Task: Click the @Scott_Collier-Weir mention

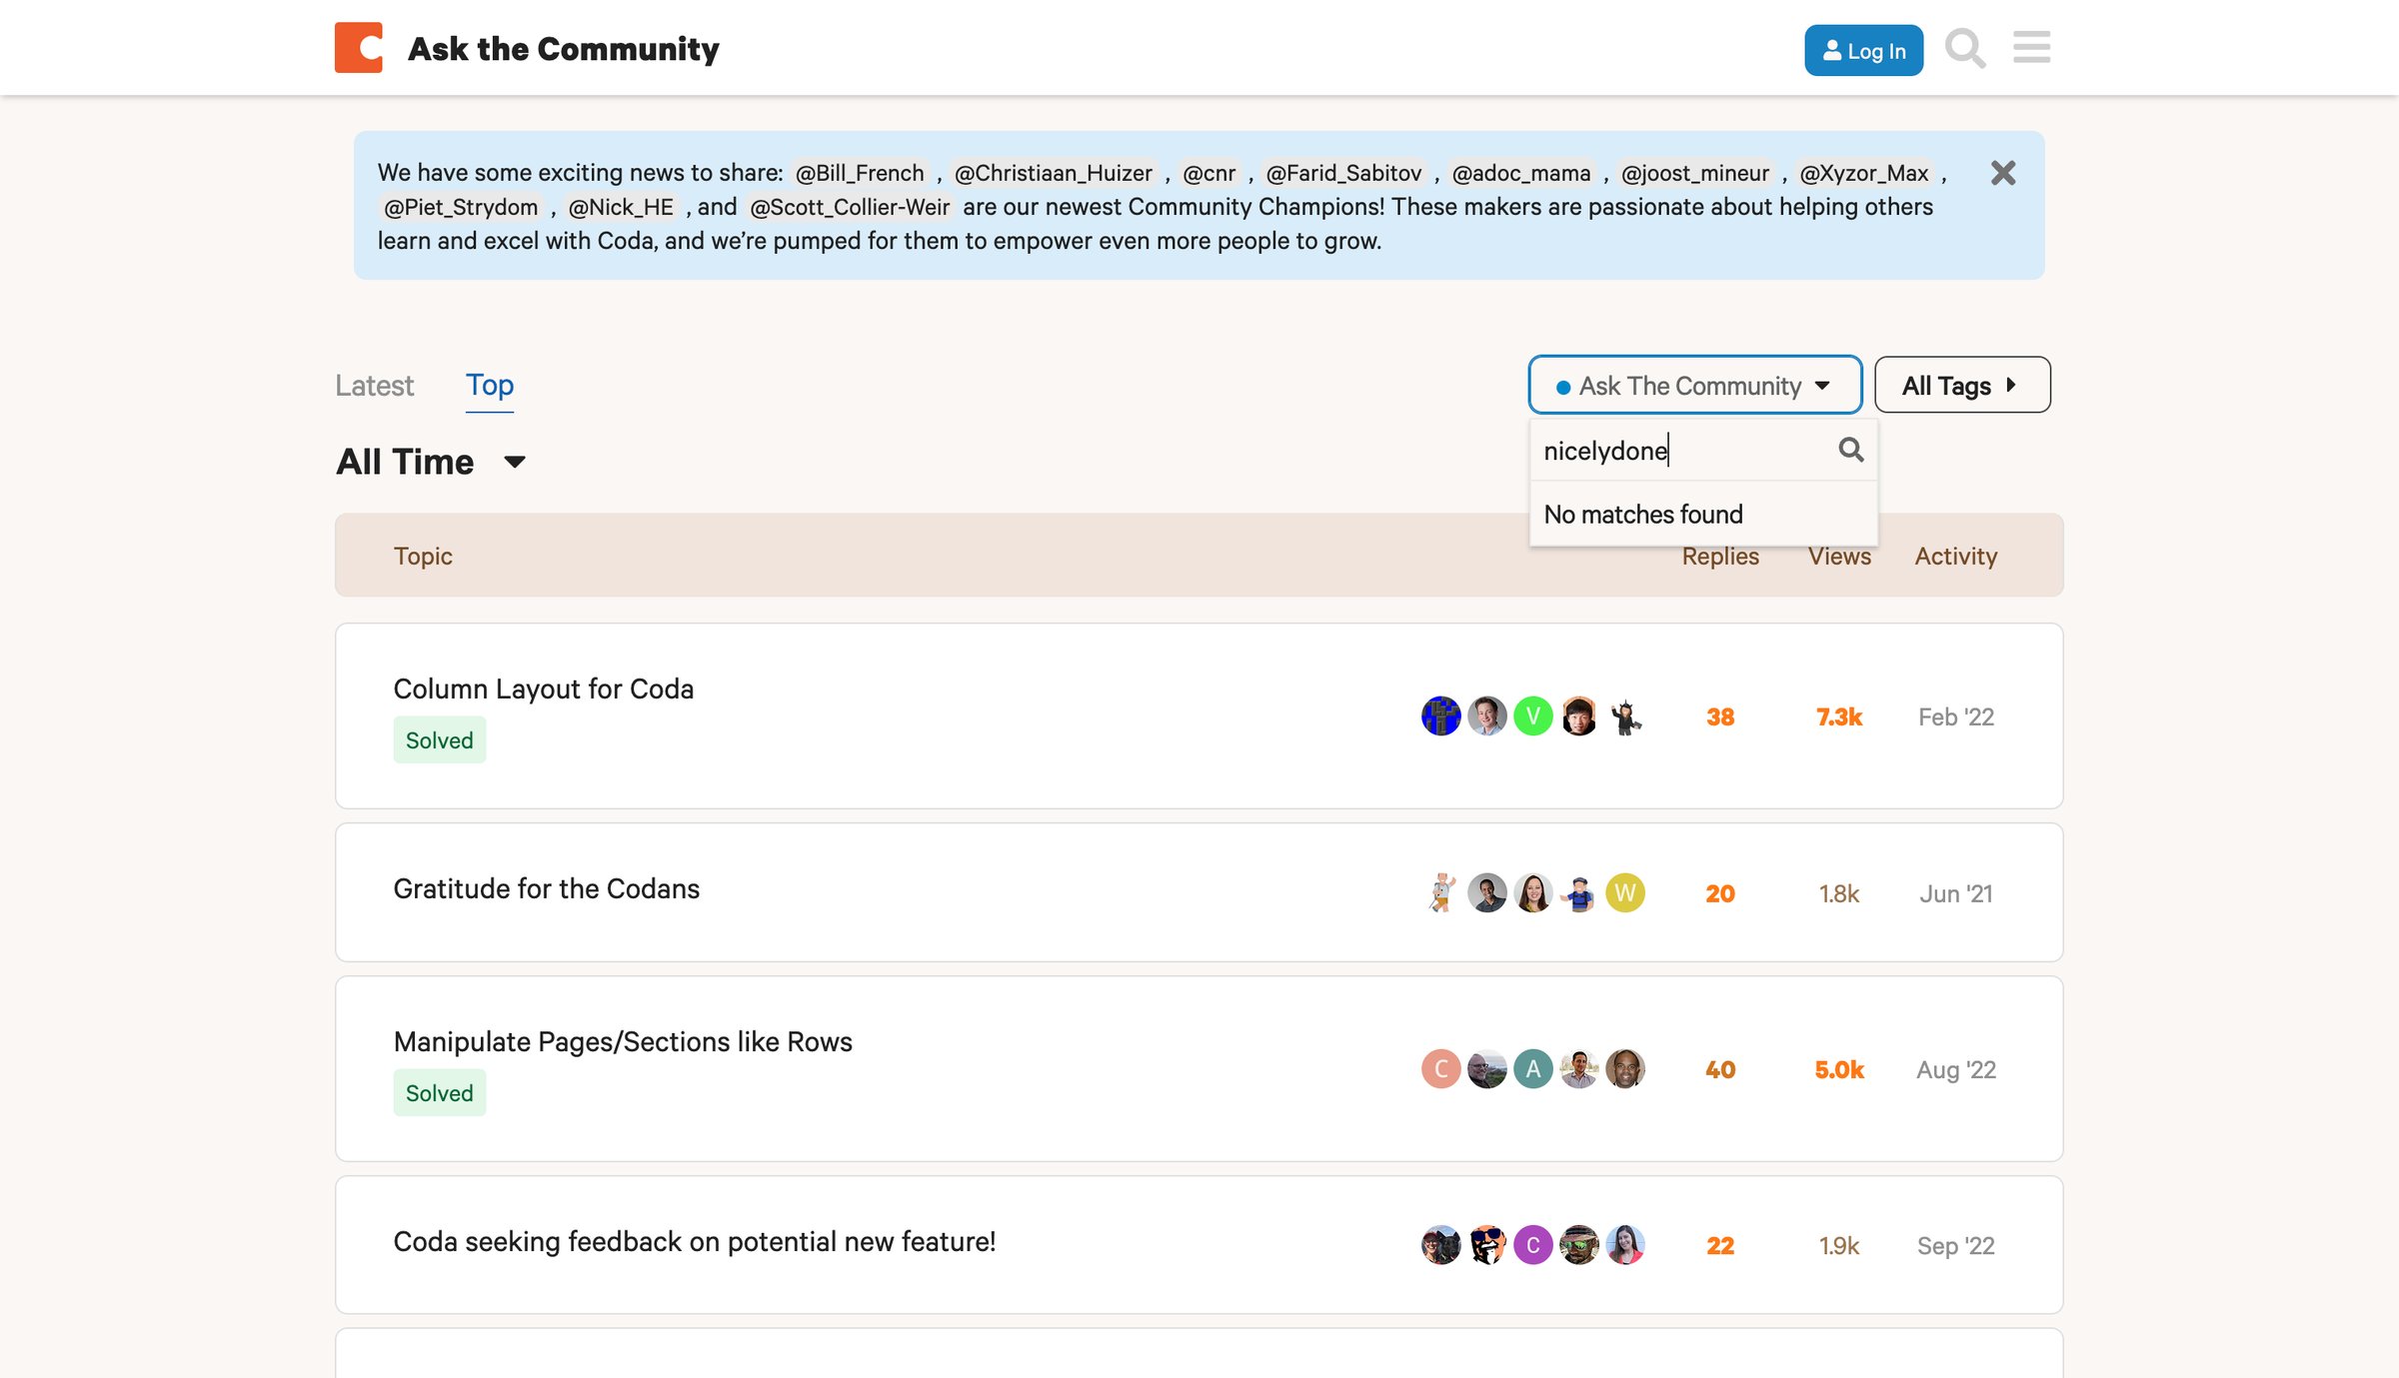Action: [x=850, y=207]
